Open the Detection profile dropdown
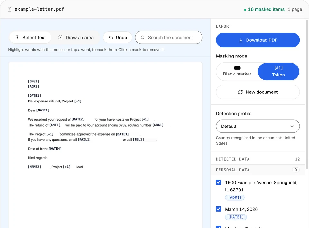 (x=258, y=126)
